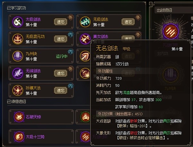The image size is (193, 147).
Task: Click 遗忘 button next to 无极混元功
Action: (x=60, y=39)
